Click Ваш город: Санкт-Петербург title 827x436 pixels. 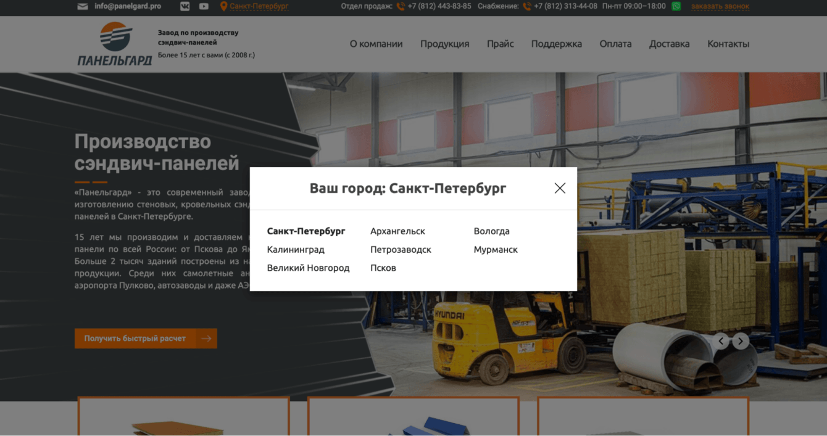(408, 188)
